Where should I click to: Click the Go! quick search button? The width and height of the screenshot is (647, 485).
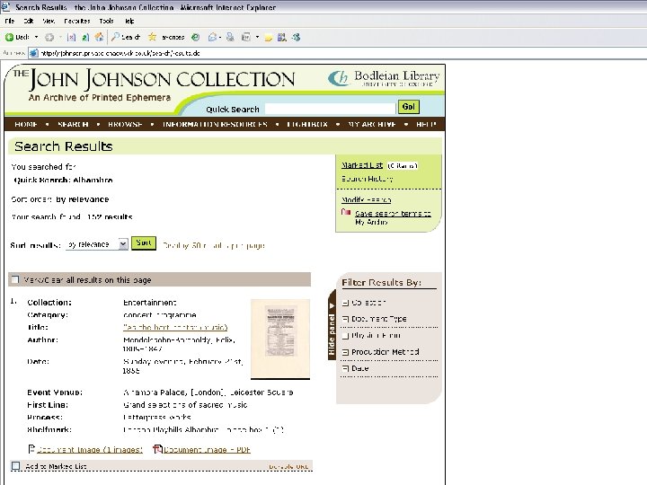click(x=409, y=107)
